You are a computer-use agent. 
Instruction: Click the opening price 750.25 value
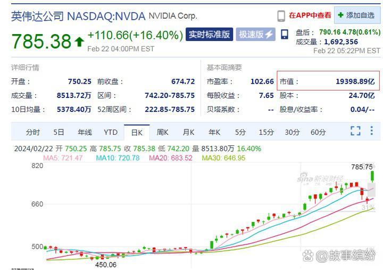coord(80,81)
